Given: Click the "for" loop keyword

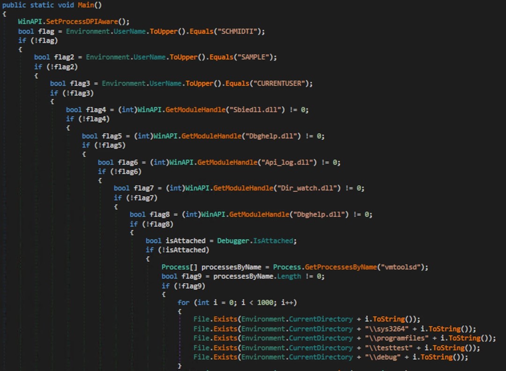Looking at the screenshot, I should 183,303.
